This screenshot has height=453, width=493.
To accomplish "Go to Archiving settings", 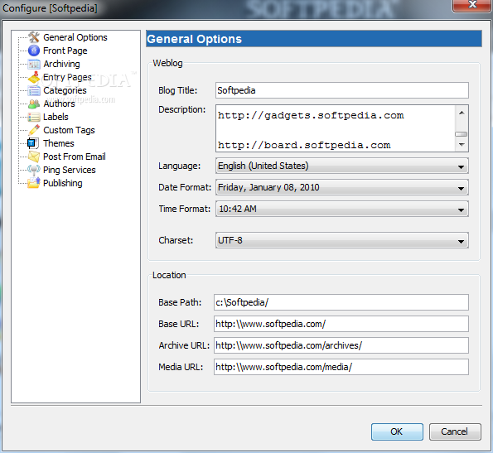I will click(x=61, y=64).
